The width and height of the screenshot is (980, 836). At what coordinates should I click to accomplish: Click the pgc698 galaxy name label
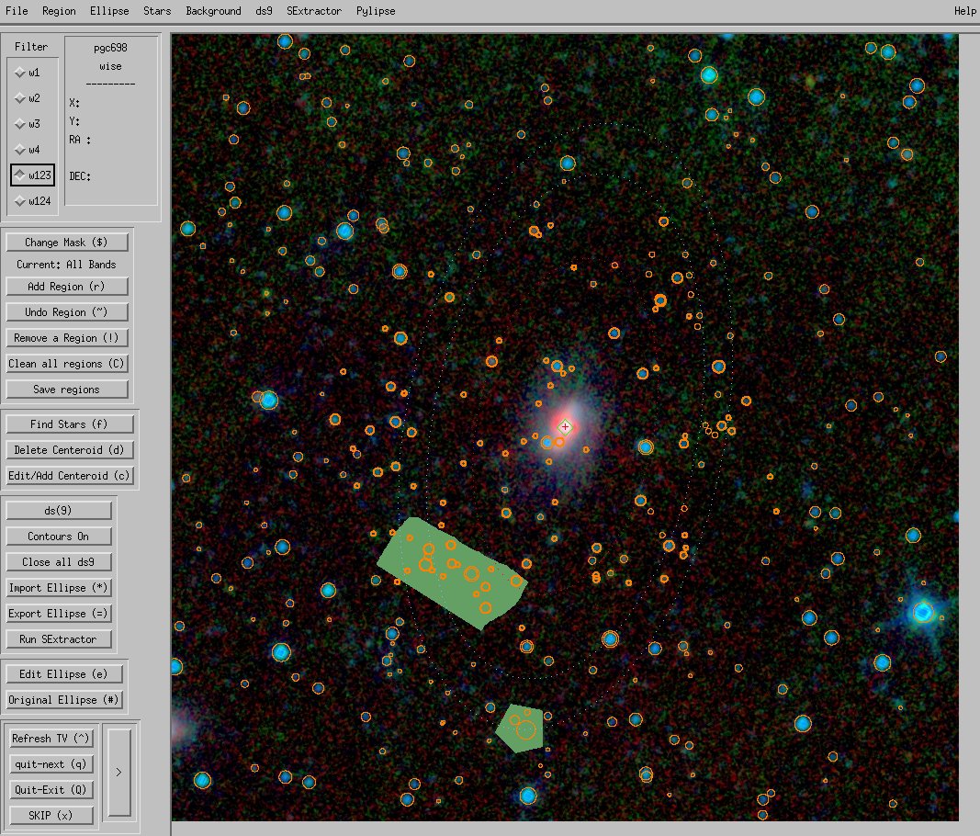point(110,48)
